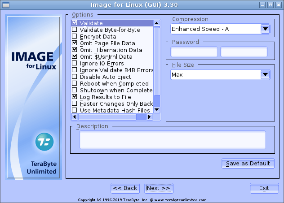Image resolution: width=284 pixels, height=203 pixels.
Task: Click the first Password field
Action: point(194,52)
